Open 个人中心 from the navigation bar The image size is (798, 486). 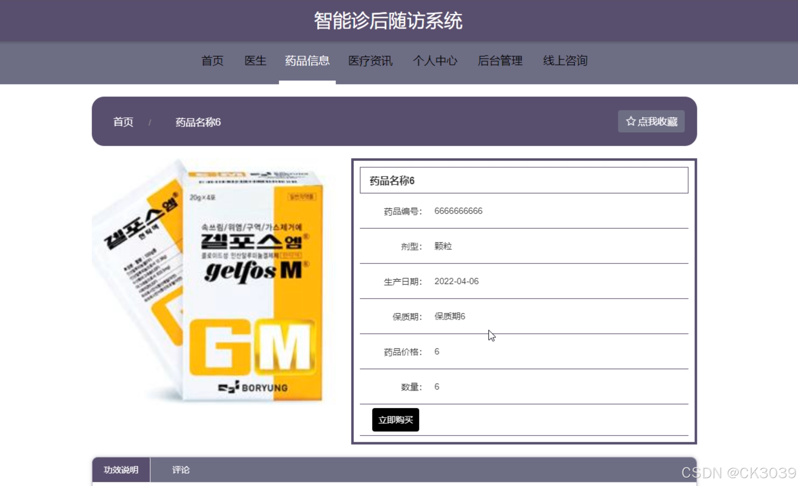(435, 61)
